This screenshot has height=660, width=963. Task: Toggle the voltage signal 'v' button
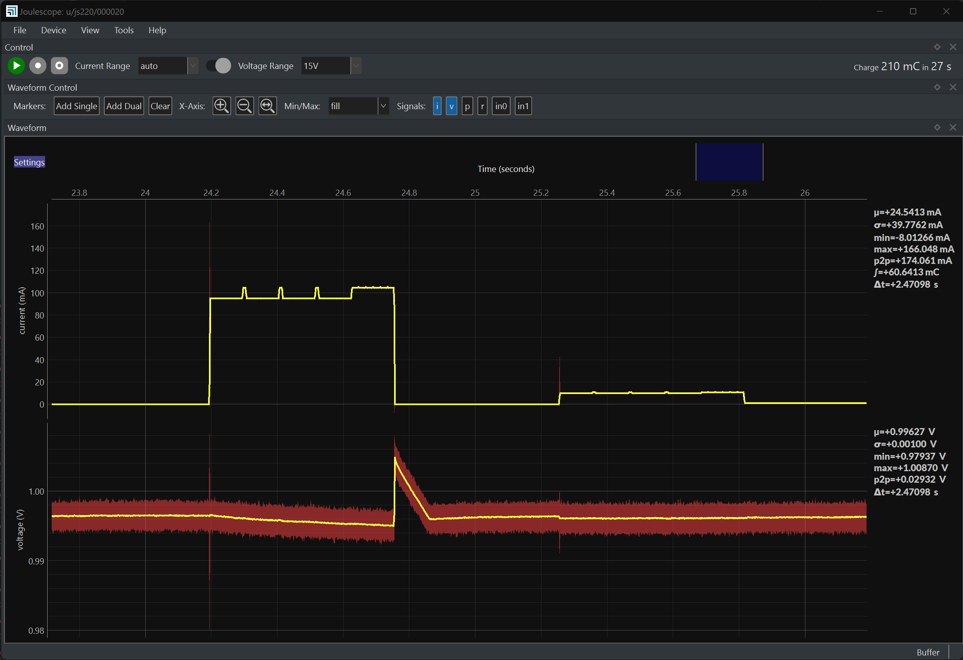(x=451, y=106)
